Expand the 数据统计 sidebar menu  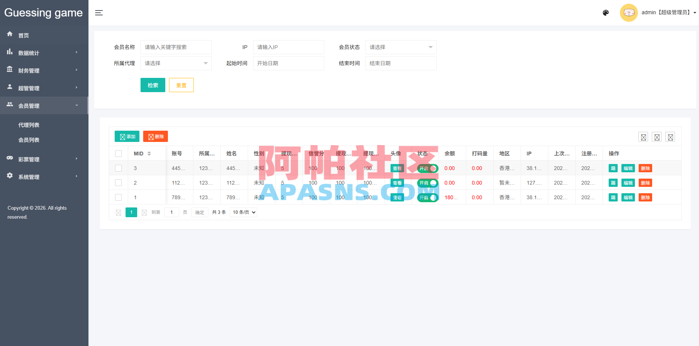(44, 53)
